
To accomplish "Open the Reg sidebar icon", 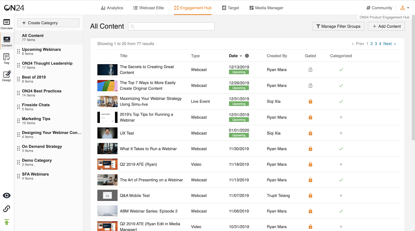I will [x=6, y=59].
